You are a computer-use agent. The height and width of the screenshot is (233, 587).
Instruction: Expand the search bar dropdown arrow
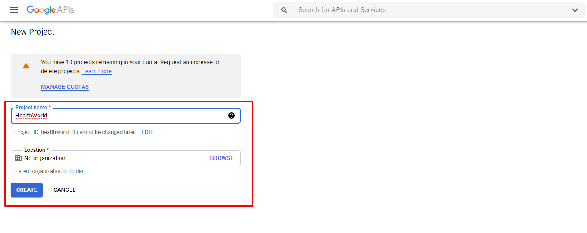(x=575, y=10)
